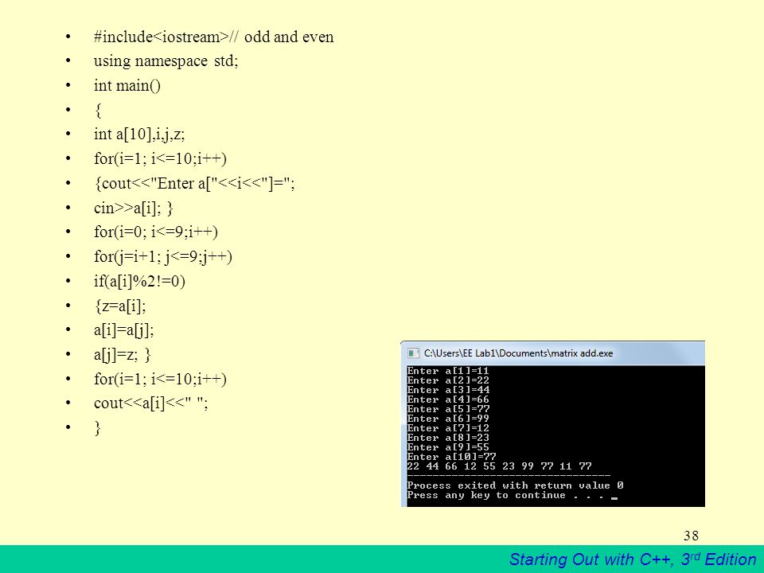The height and width of the screenshot is (573, 764).
Task: Click 'Press any key to continue' prompt
Action: point(486,495)
